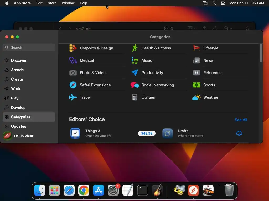Open the Trash in the Dock
The height and width of the screenshot is (201, 269).
click(x=229, y=190)
